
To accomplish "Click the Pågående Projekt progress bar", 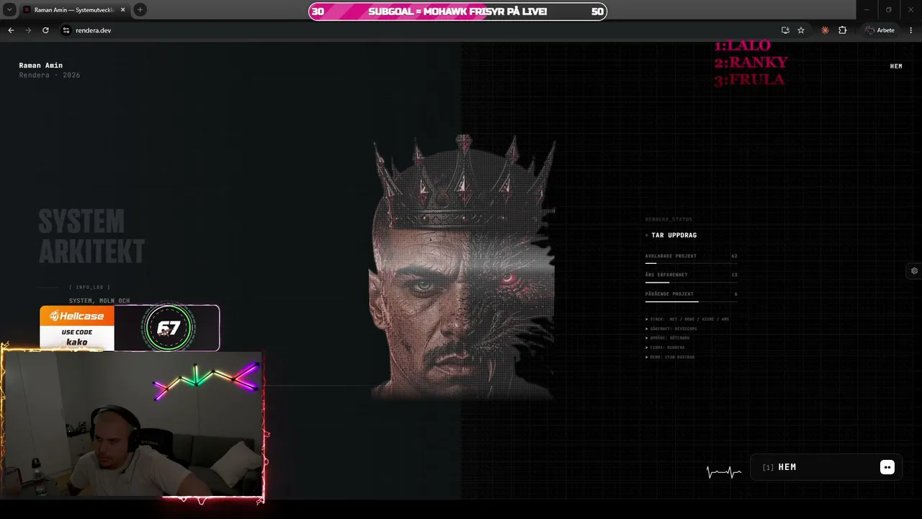I will [691, 301].
